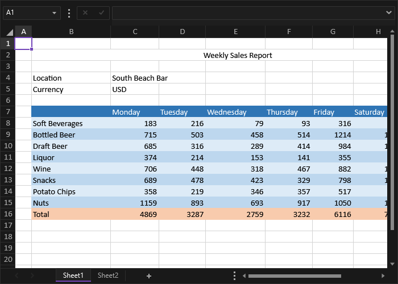Click the horizontal scrollbar right arrow
398x284 pixels.
point(383,276)
